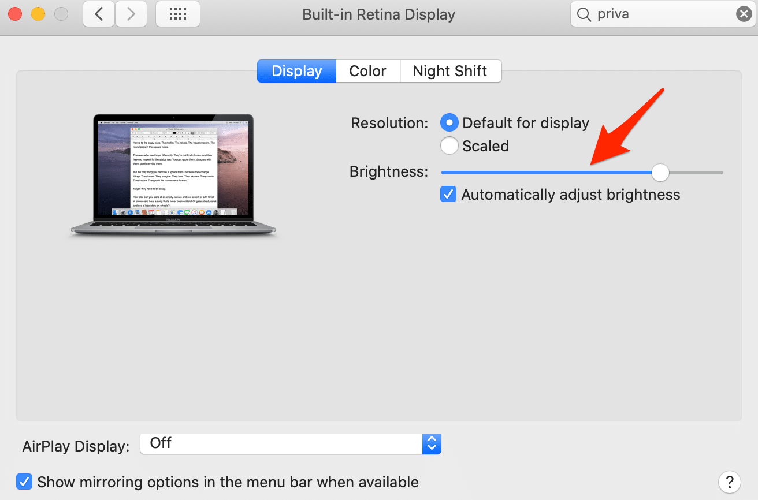The image size is (758, 500).
Task: Toggle Show mirroring options in menu bar checkbox
Action: click(24, 482)
